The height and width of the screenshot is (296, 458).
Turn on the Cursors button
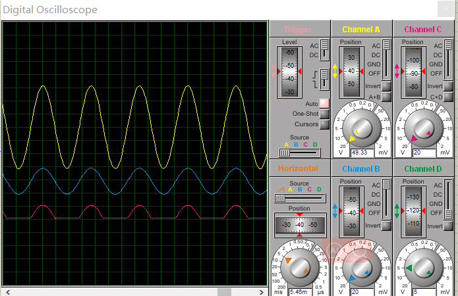tap(324, 124)
